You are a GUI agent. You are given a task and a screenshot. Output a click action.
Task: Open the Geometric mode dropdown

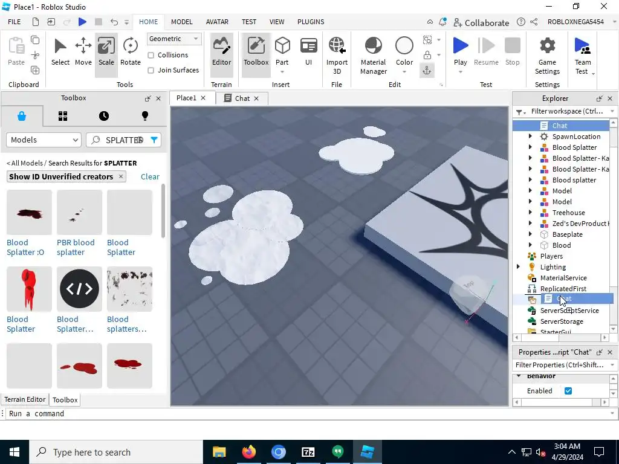pos(173,39)
